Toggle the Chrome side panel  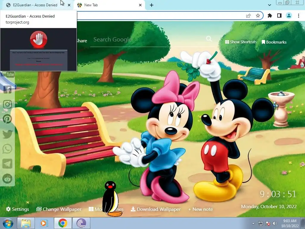pos(279,16)
